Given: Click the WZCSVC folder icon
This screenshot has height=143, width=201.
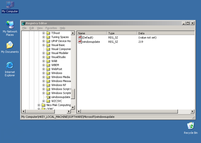Looking at the screenshot, I should click(x=48, y=101).
